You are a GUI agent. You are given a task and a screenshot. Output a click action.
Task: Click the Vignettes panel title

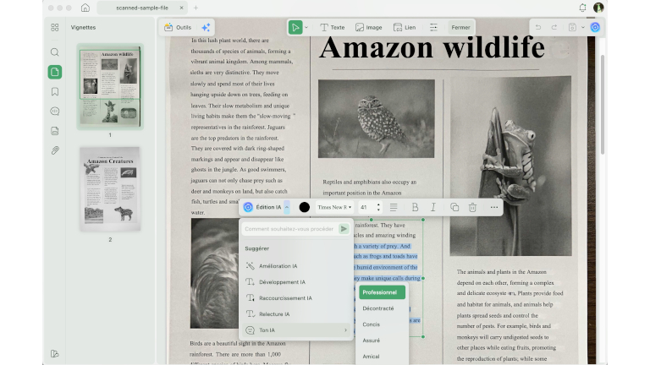tap(83, 27)
